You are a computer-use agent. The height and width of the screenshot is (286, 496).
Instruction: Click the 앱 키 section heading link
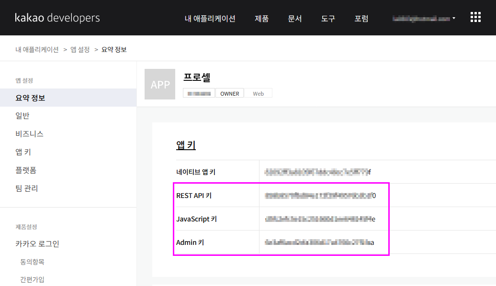(x=186, y=145)
